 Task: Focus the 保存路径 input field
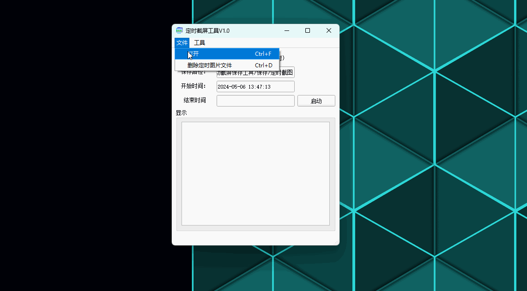click(255, 73)
